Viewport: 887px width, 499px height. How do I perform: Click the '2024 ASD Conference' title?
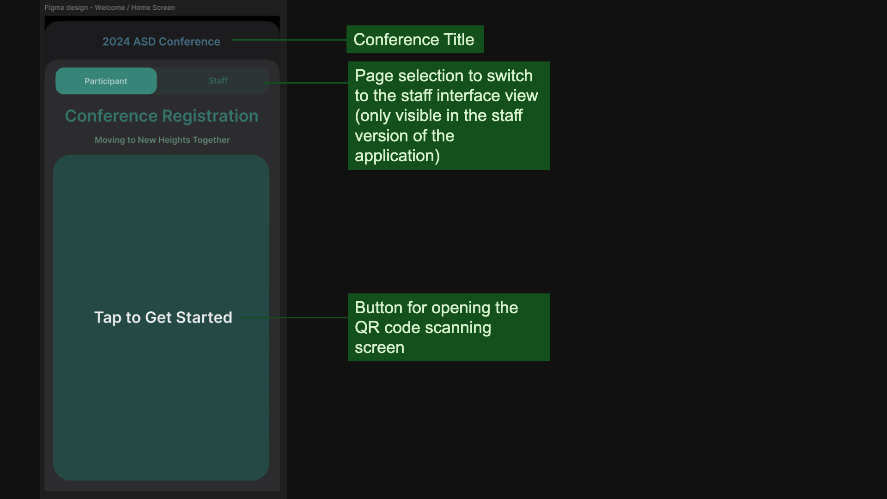coord(161,42)
